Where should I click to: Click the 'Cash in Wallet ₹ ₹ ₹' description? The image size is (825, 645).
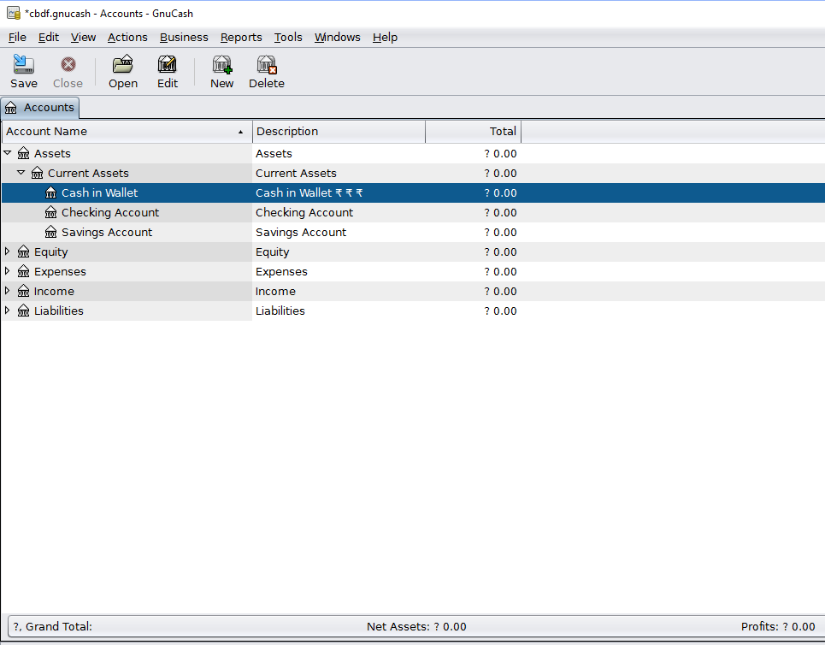[x=309, y=192]
